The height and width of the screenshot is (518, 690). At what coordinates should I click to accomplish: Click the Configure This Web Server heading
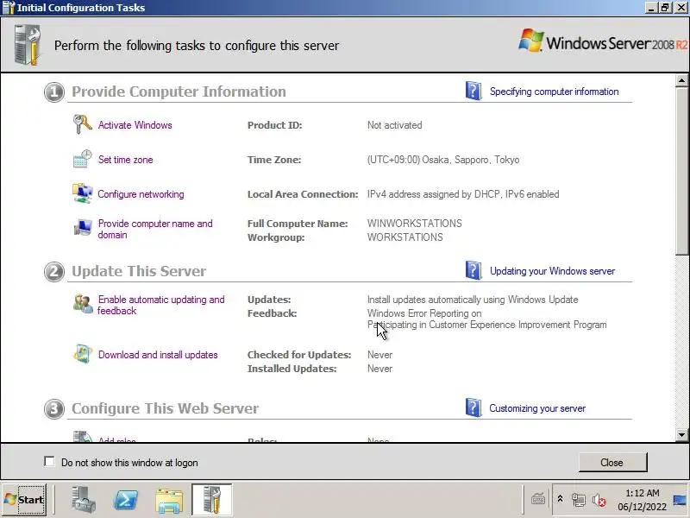(165, 408)
